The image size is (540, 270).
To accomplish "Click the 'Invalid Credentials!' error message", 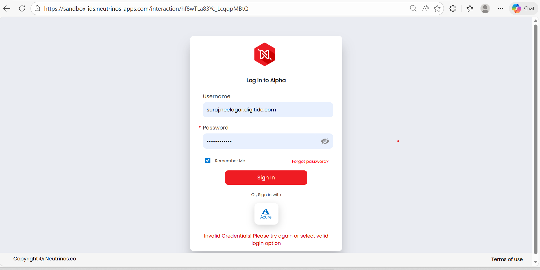I will tap(266, 240).
